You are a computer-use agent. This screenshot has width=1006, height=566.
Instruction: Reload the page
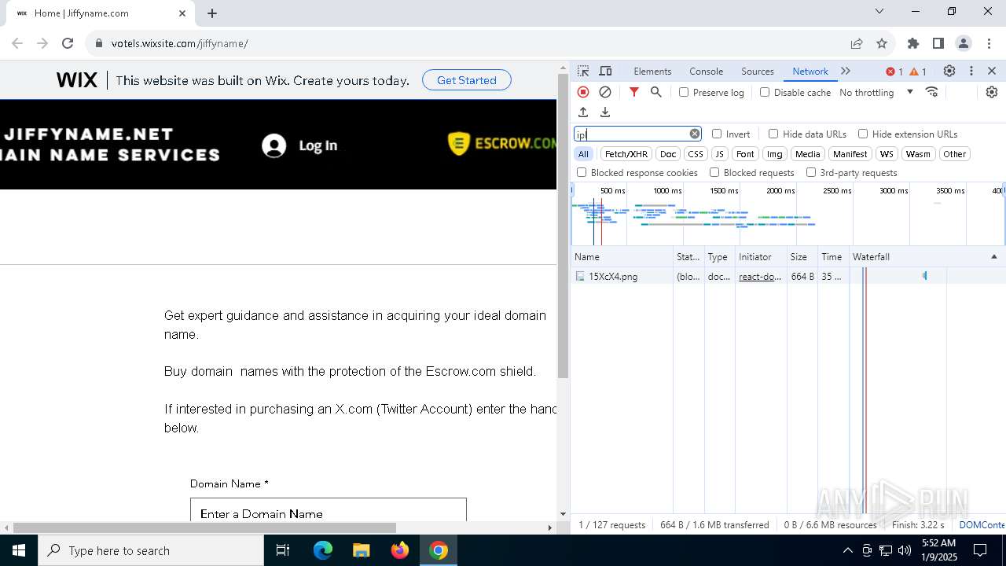[68, 43]
